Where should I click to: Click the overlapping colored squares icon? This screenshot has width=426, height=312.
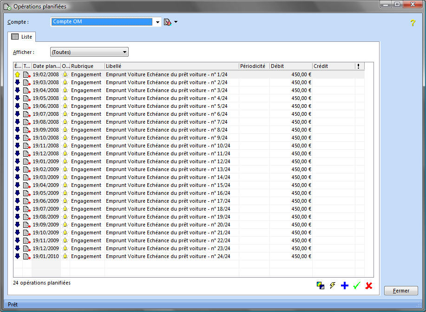coord(320,286)
